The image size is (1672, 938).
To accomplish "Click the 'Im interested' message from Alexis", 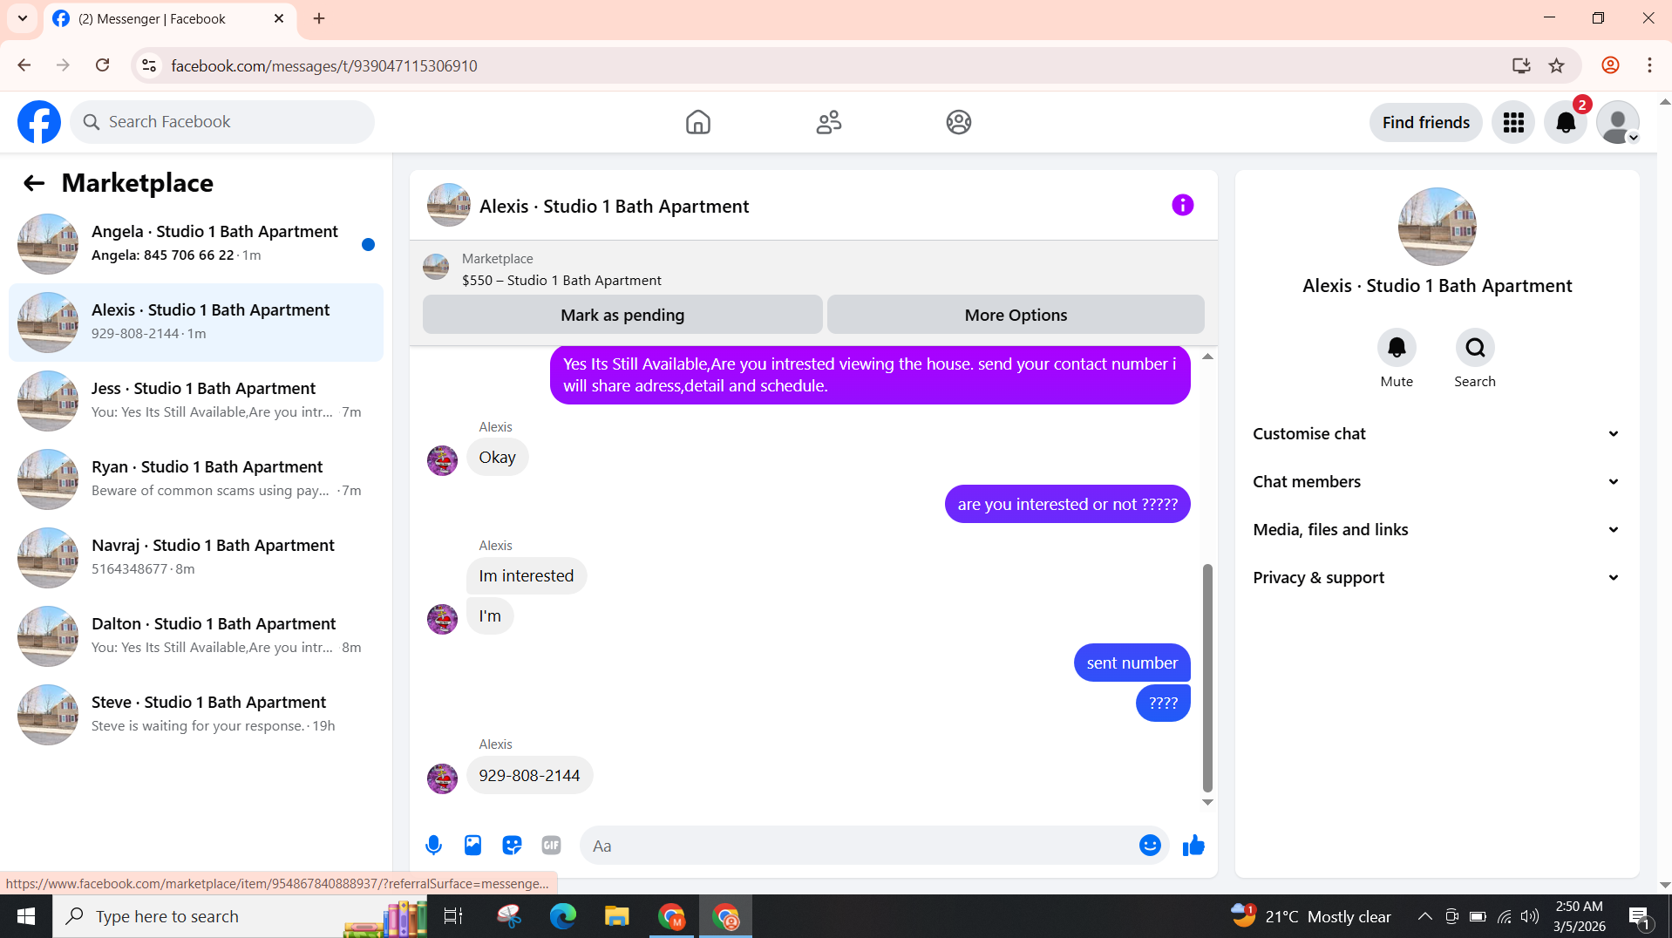I will click(x=526, y=575).
